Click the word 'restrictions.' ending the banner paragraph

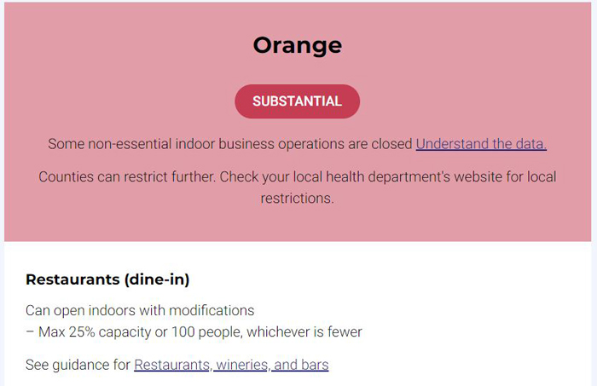298,199
